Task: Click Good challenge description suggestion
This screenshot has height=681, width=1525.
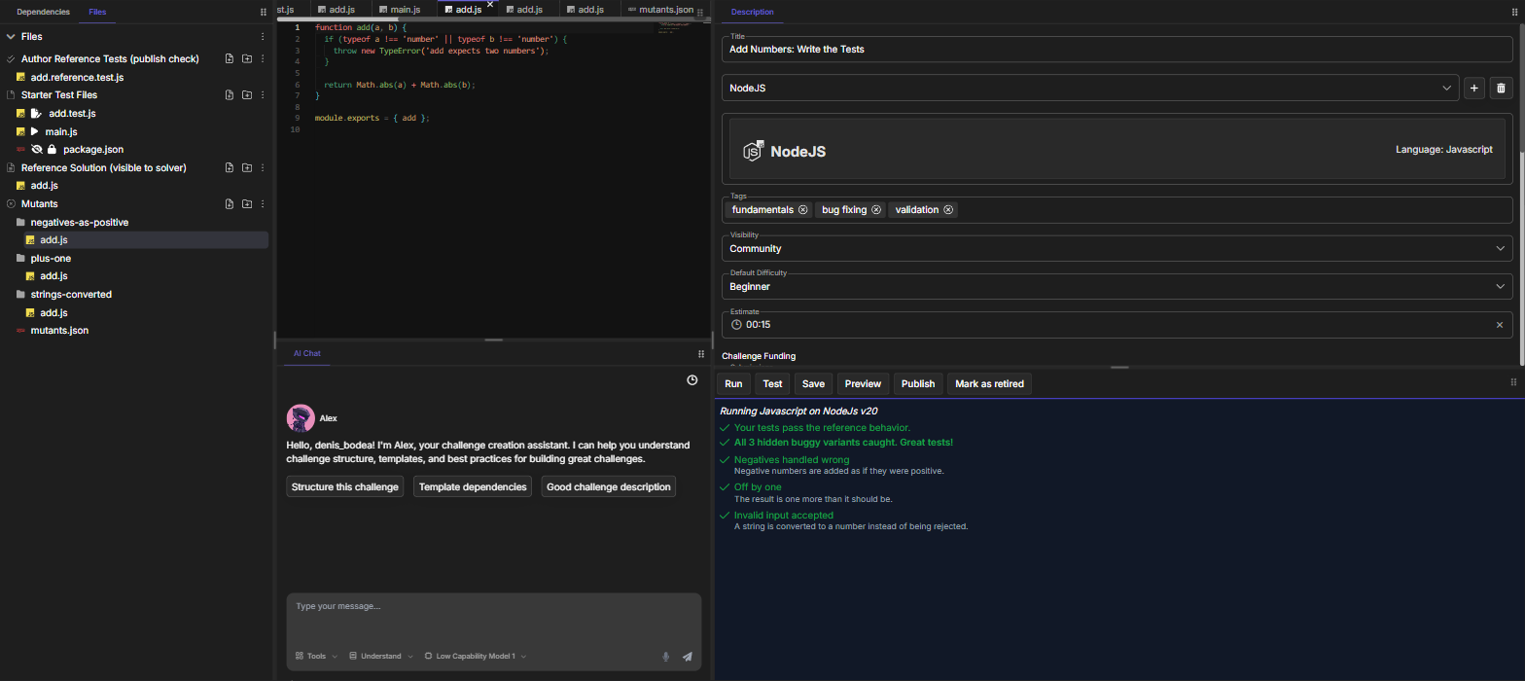Action: coord(609,486)
